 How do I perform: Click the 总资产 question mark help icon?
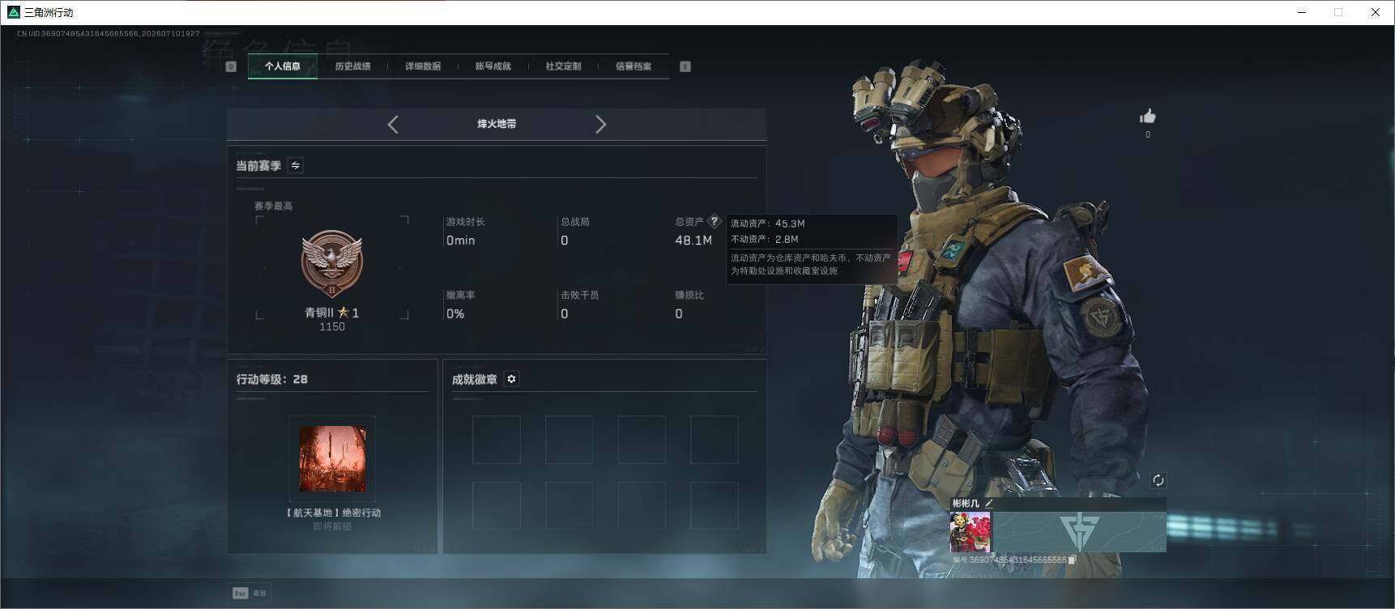pos(714,221)
